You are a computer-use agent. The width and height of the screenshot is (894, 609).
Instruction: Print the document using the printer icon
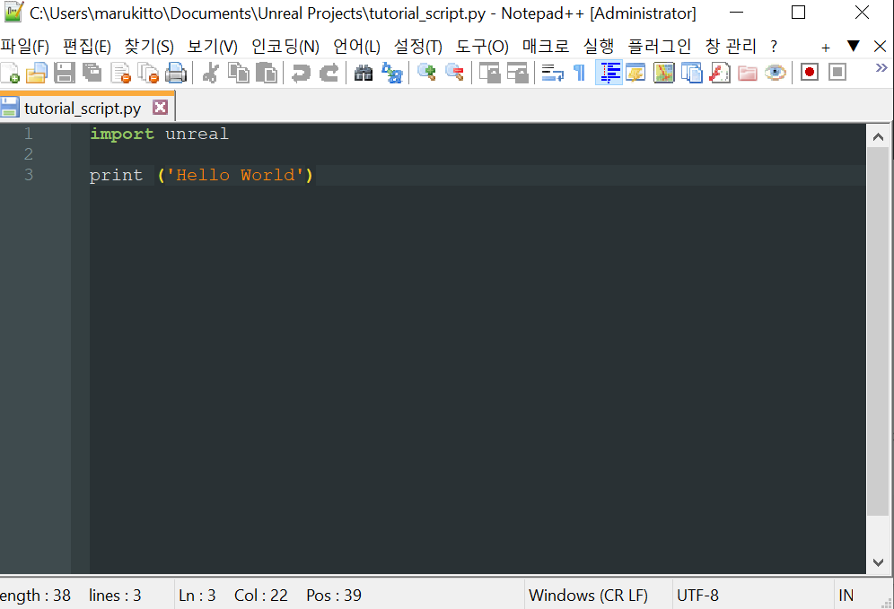point(176,73)
